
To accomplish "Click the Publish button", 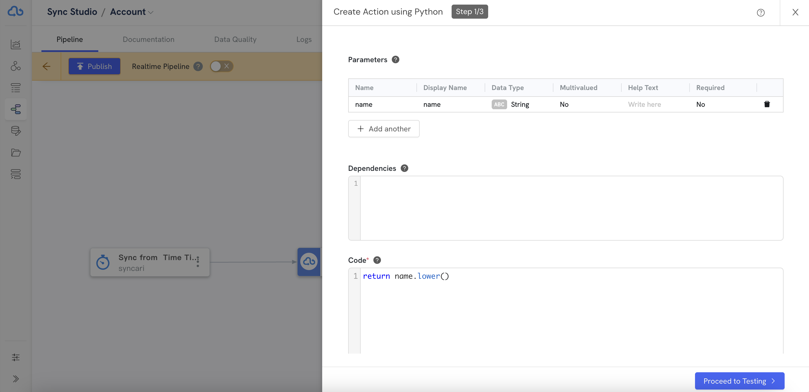I will tap(94, 66).
